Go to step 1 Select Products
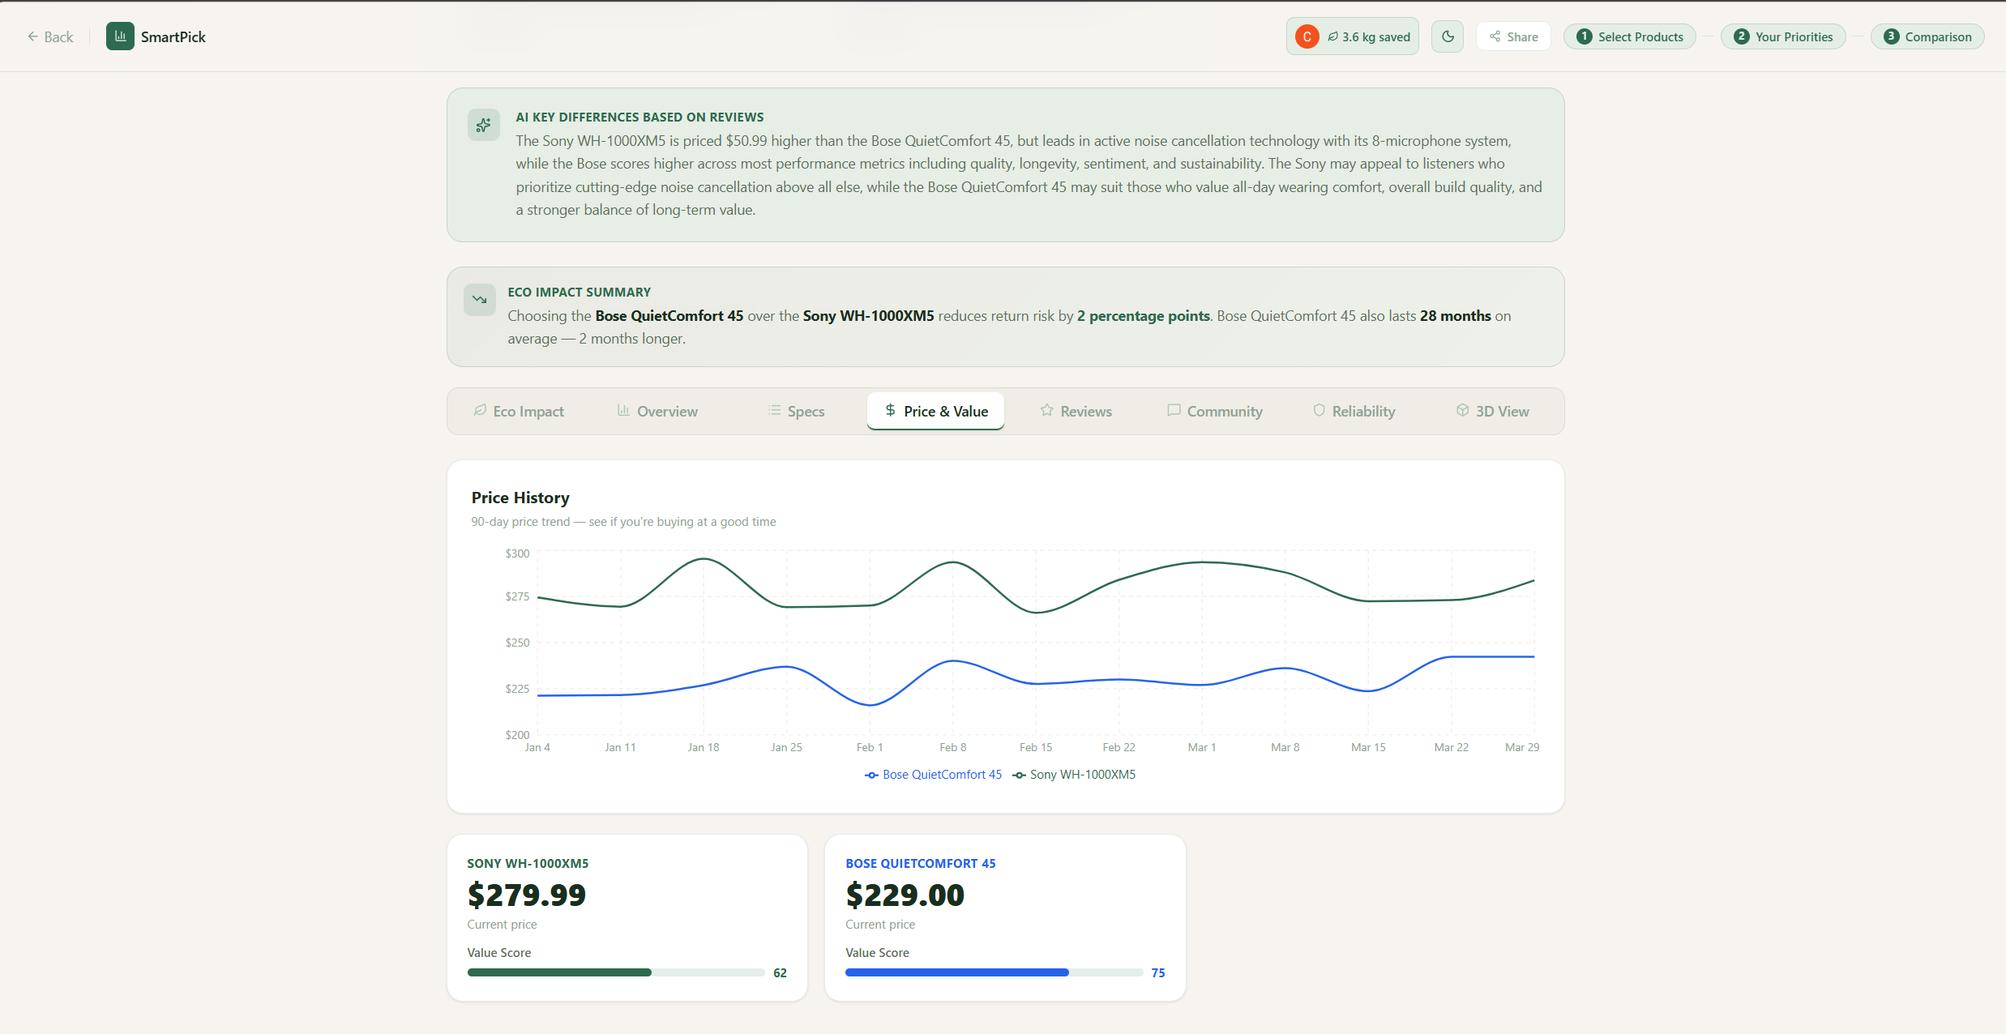 click(1629, 36)
